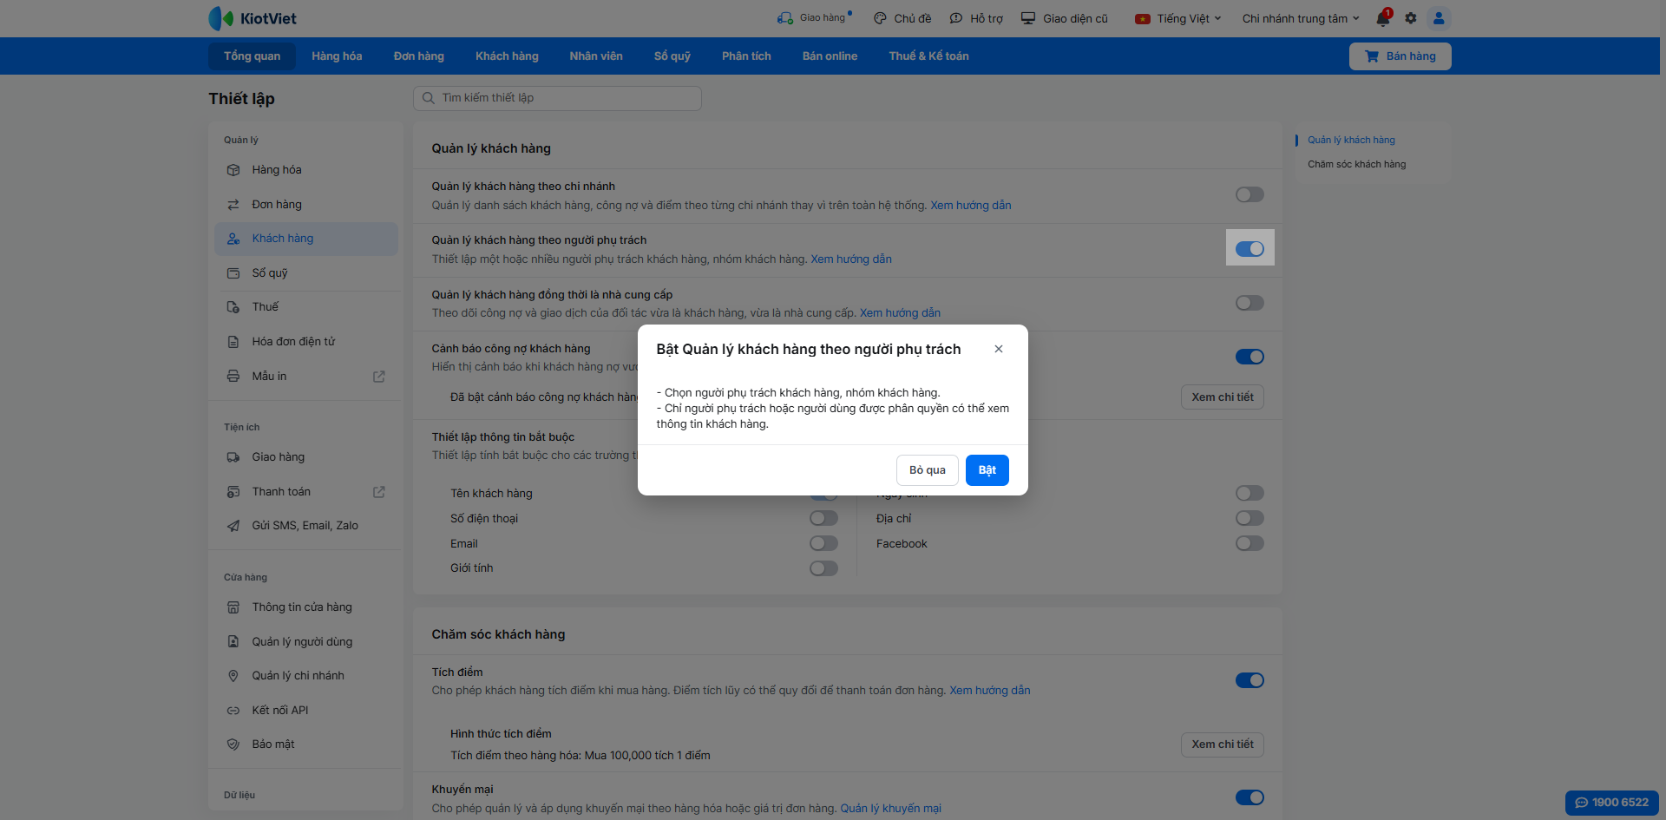This screenshot has height=820, width=1666.
Task: Close the dialog with the X icon
Action: point(999,349)
